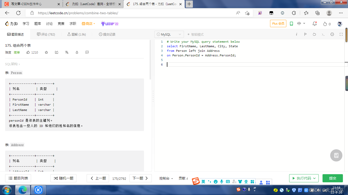The width and height of the screenshot is (348, 195).
Task: Switch problem language with translate icon
Action: pyautogui.click(x=67, y=52)
